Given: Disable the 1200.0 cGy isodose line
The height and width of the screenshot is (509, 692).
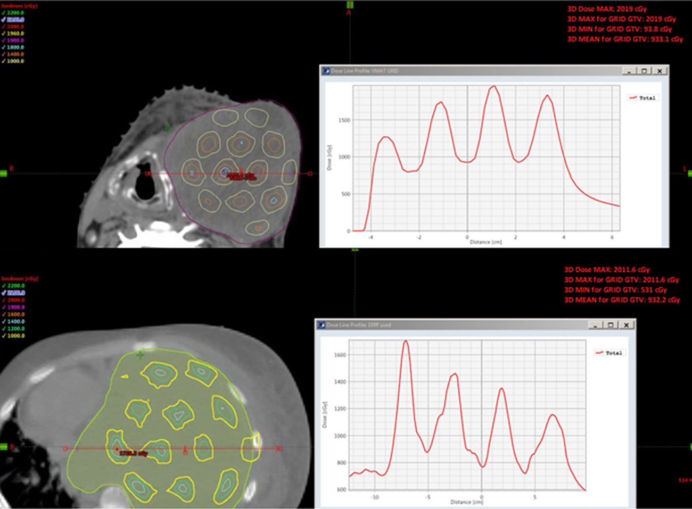Looking at the screenshot, I should (4, 329).
